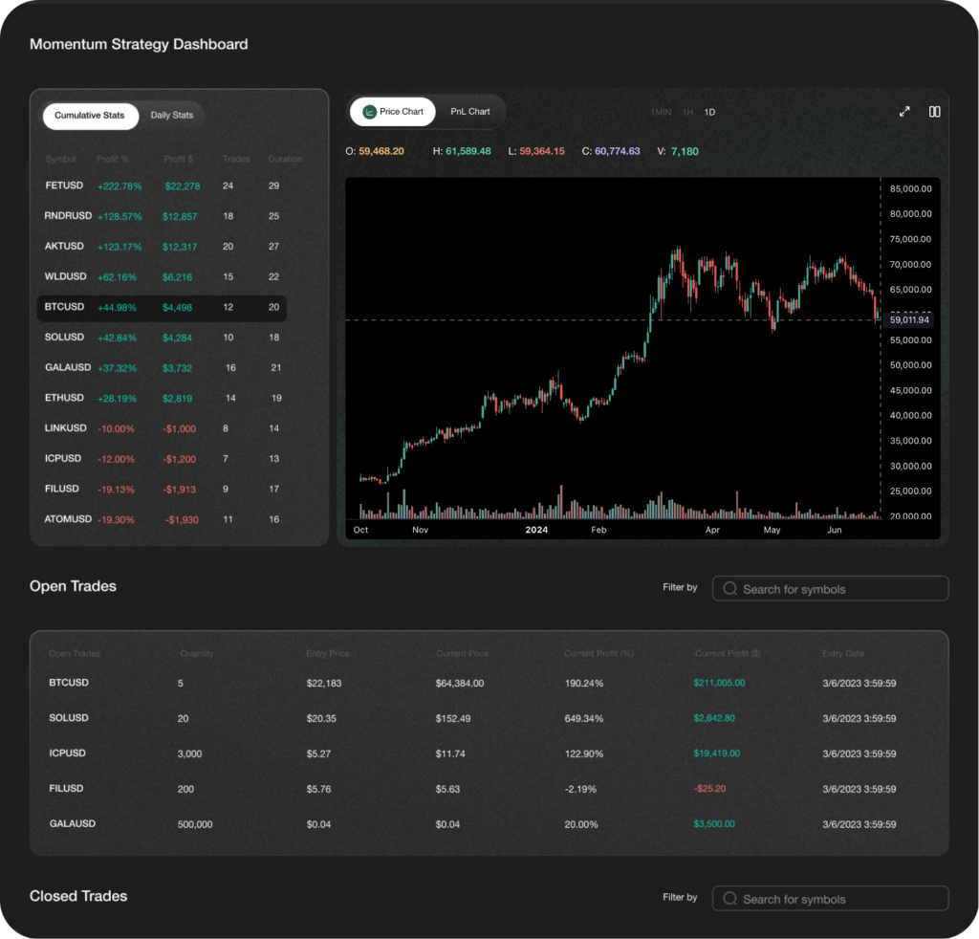Select the 1D chart timeframe

[x=709, y=113]
